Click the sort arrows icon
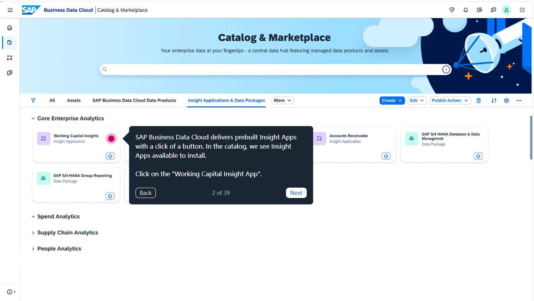 point(494,100)
